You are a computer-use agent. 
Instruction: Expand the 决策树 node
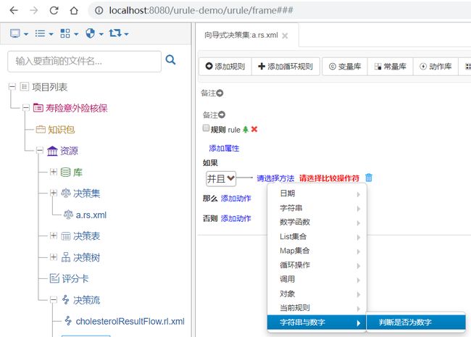tap(54, 257)
